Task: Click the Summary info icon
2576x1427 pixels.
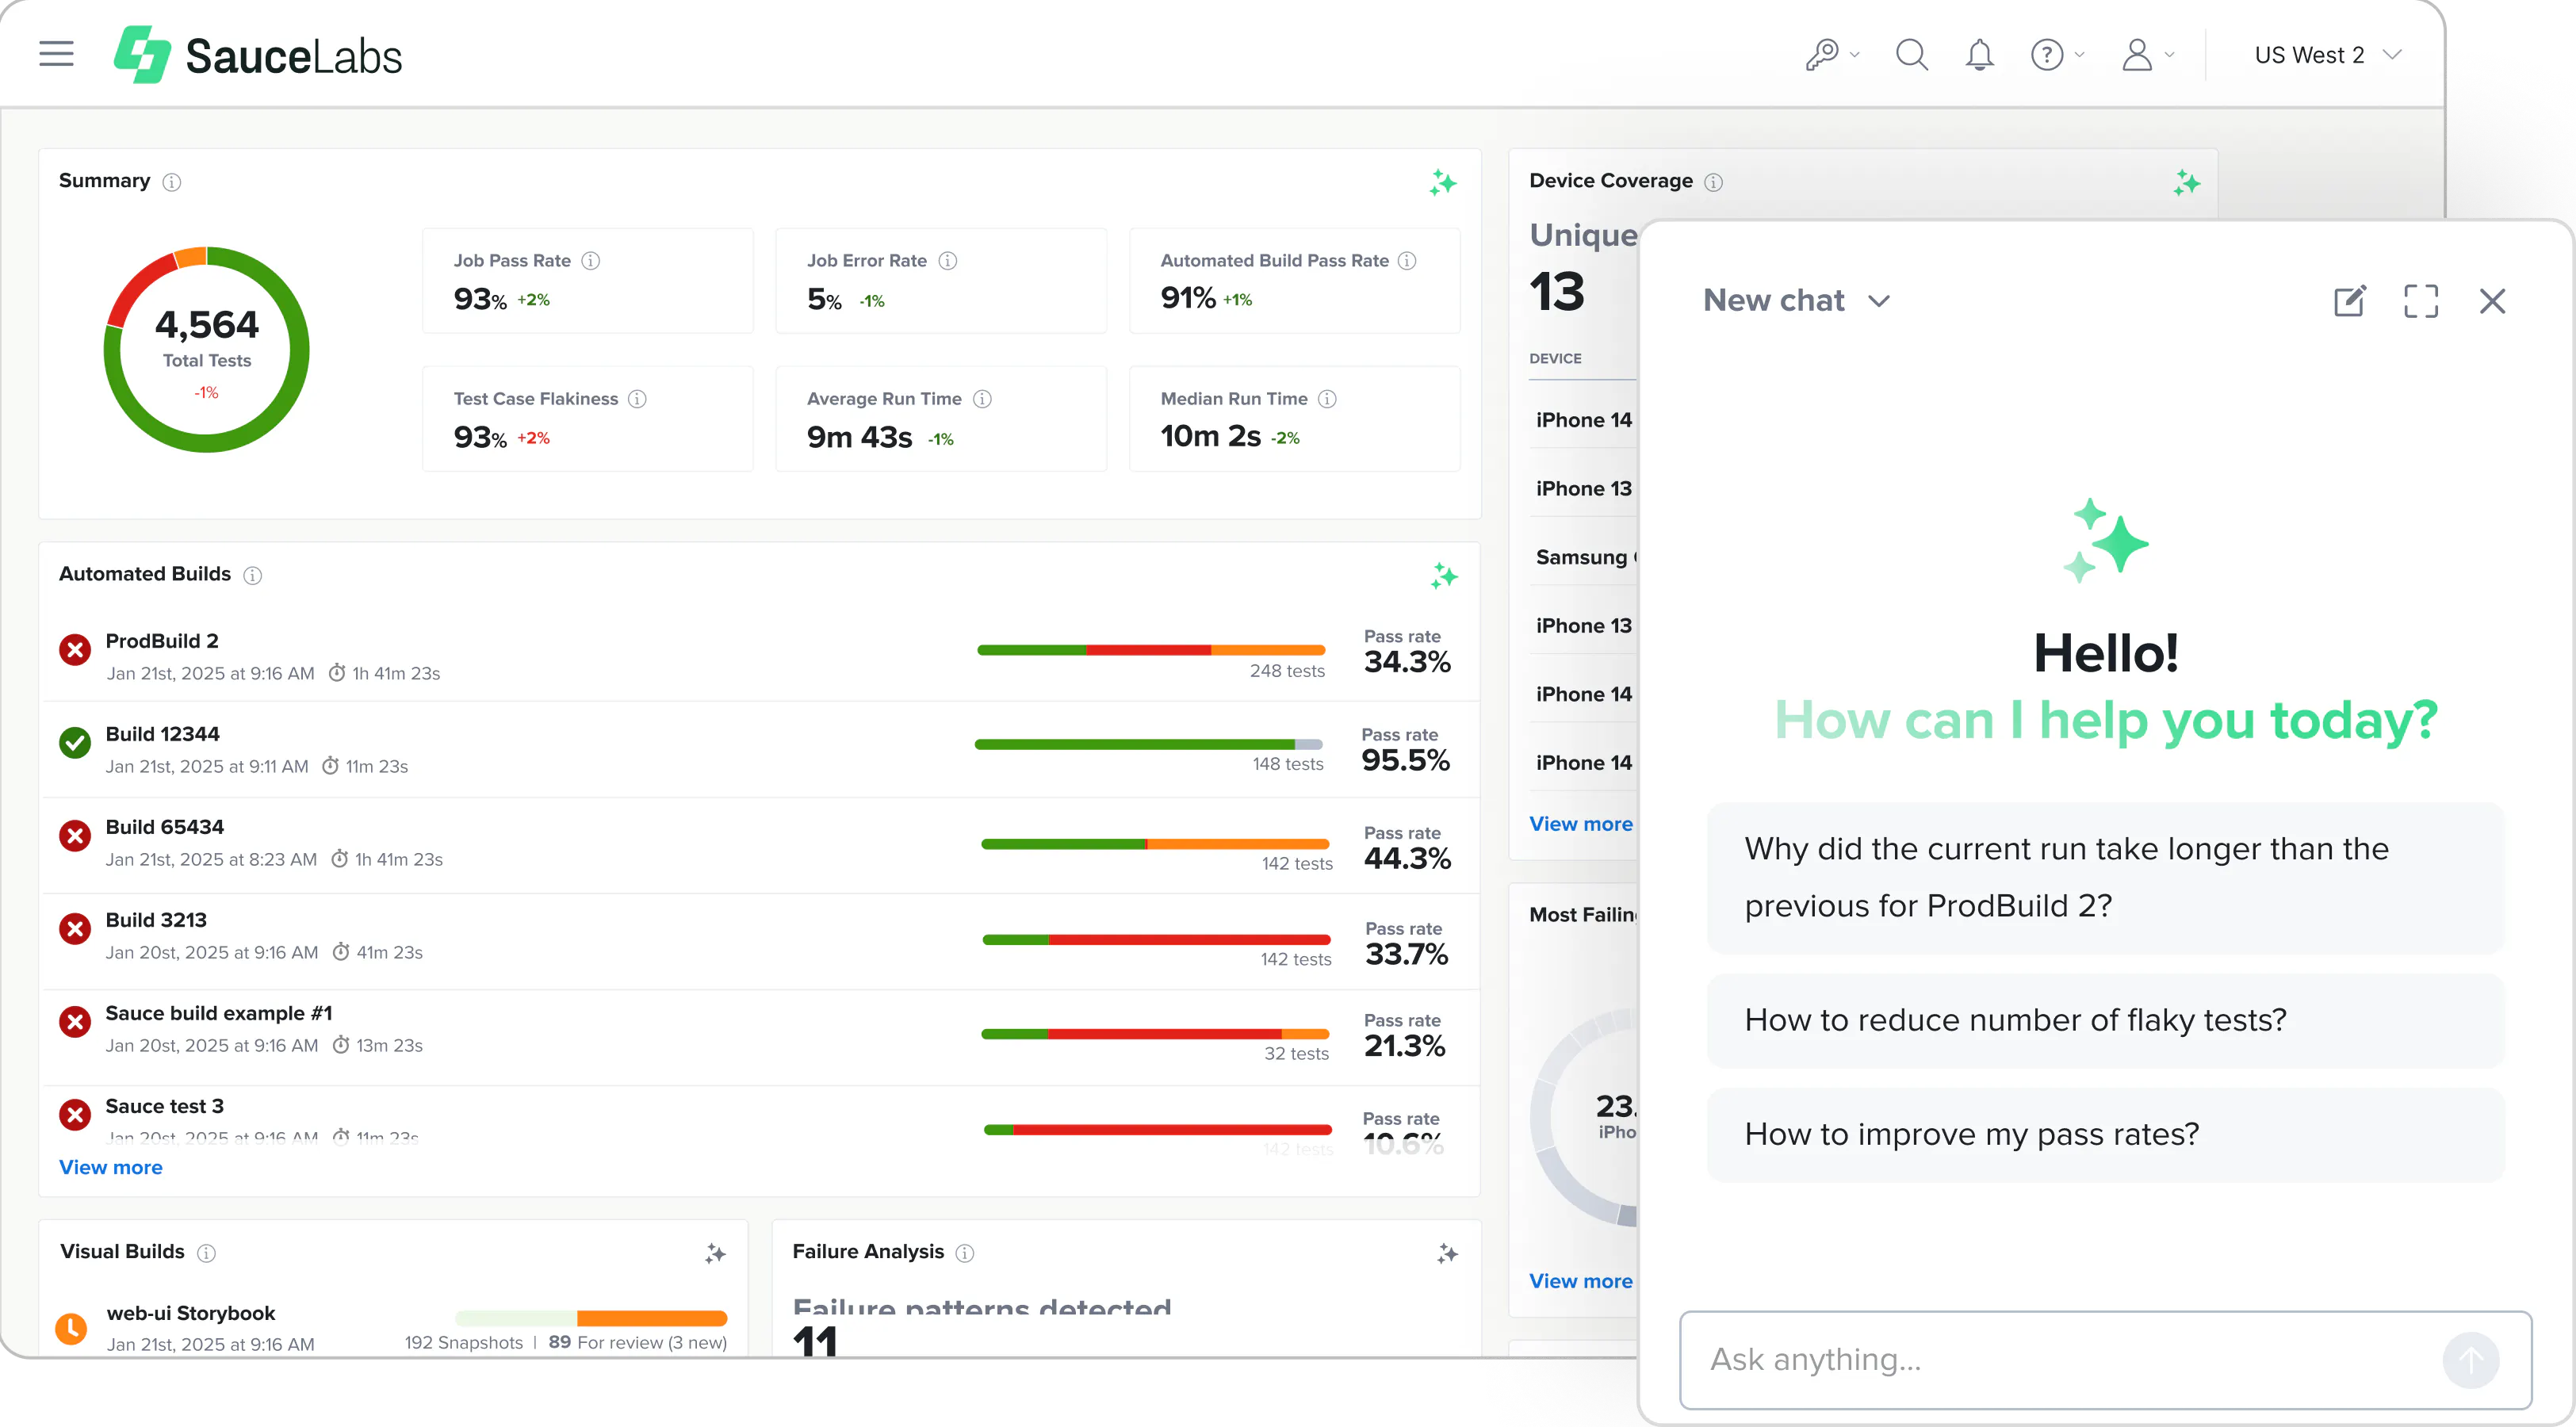Action: click(x=172, y=182)
